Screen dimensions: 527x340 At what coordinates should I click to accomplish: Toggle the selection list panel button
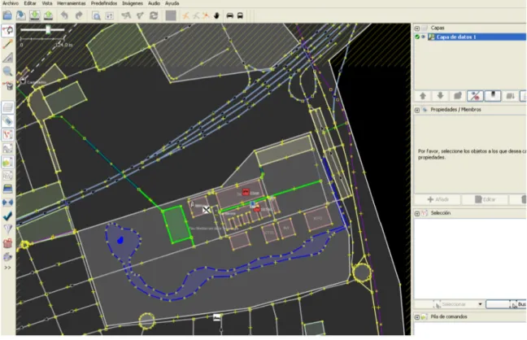(x=8, y=134)
